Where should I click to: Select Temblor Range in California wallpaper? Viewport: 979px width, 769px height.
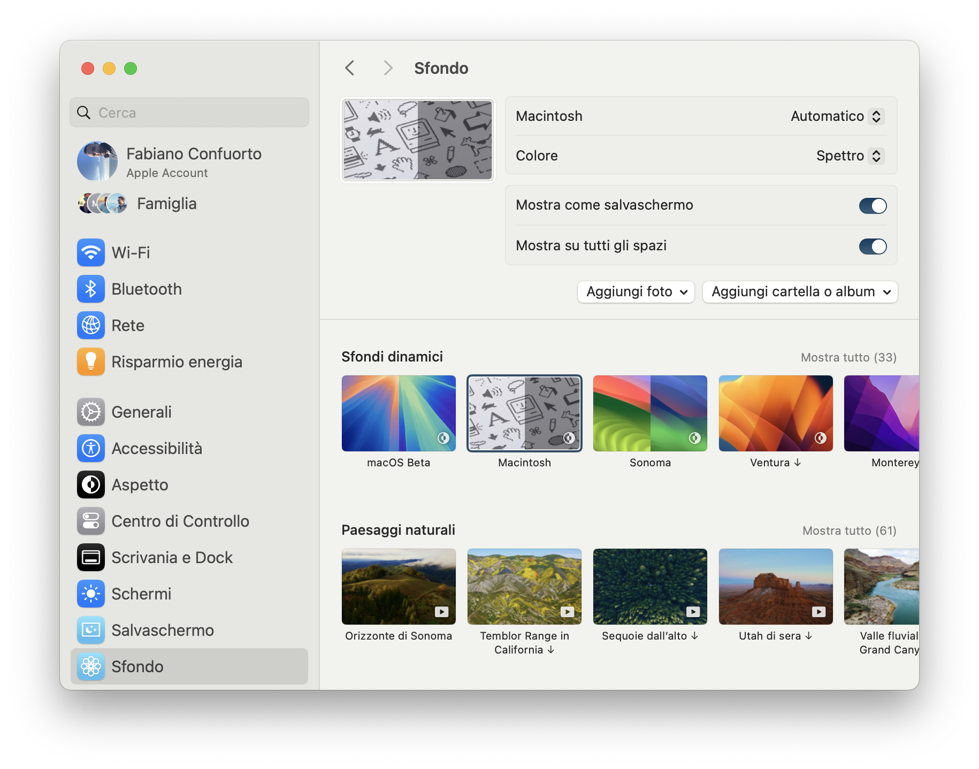pos(524,587)
